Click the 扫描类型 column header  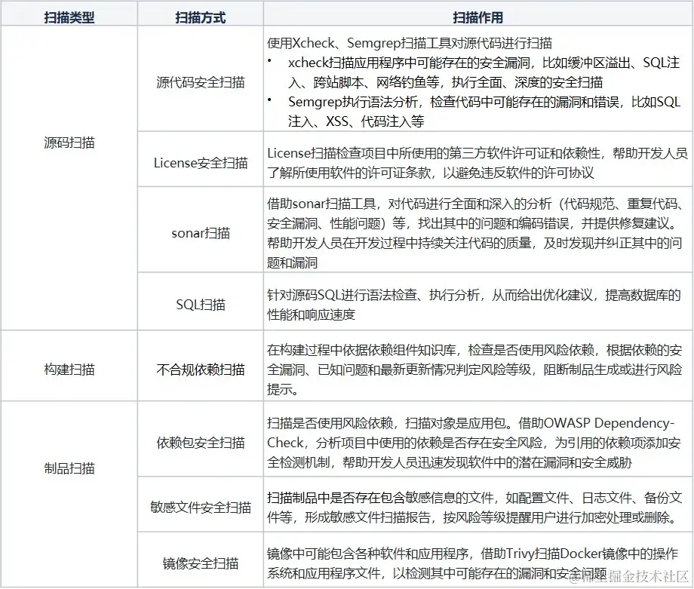(69, 13)
